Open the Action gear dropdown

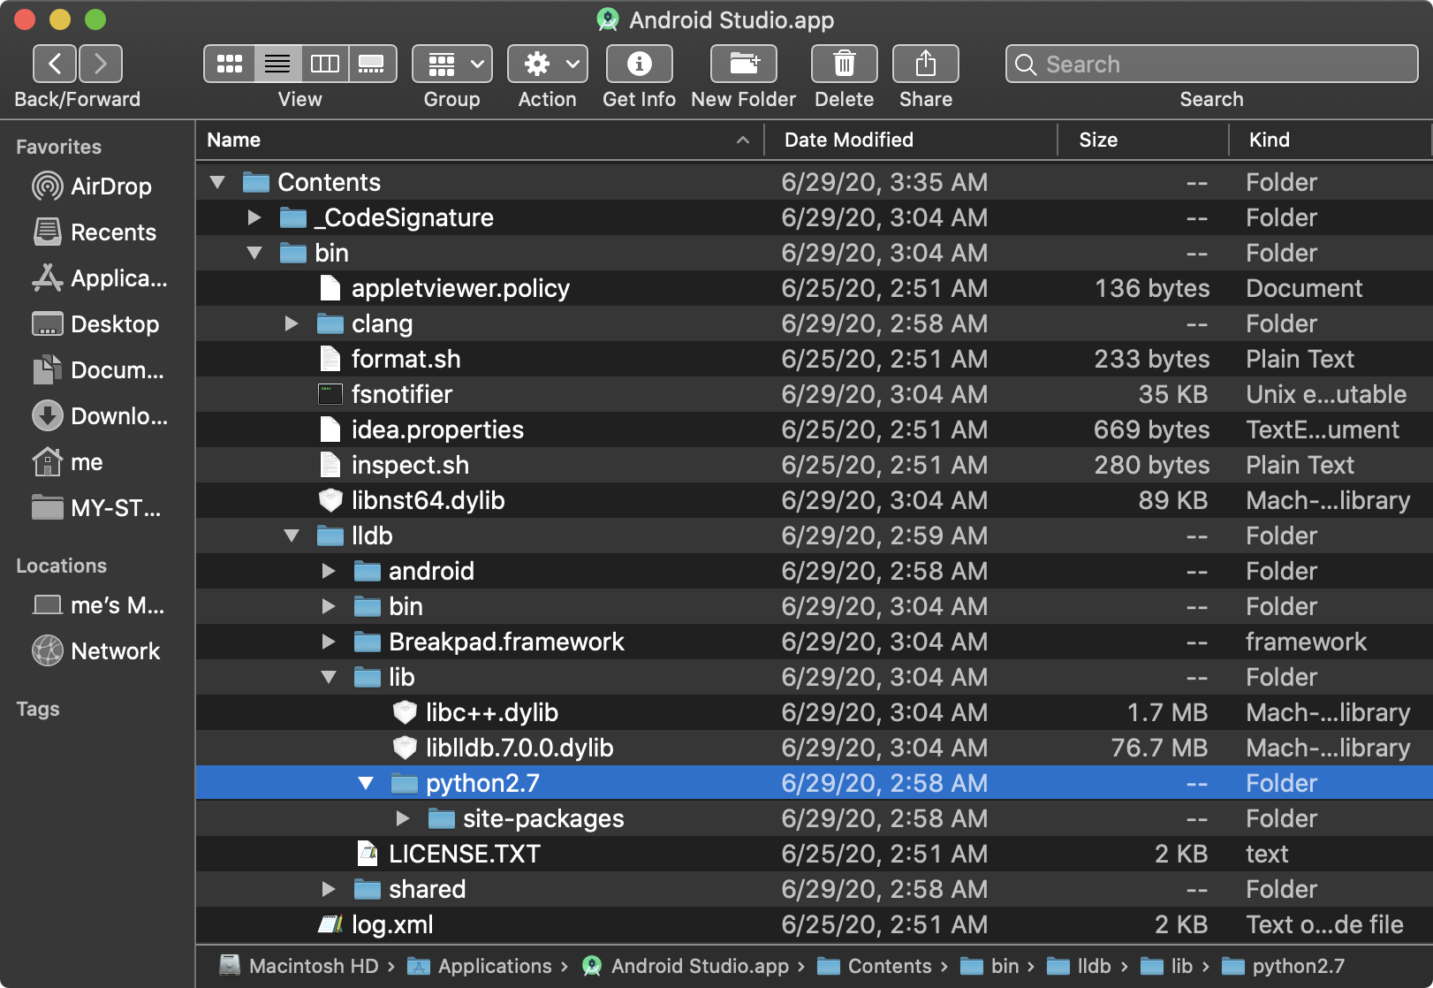click(x=548, y=64)
